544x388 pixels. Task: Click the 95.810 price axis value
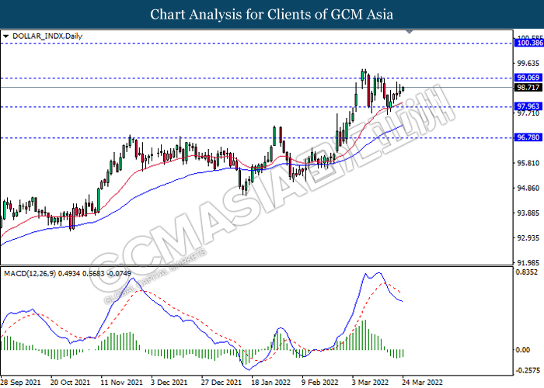tap(528, 163)
